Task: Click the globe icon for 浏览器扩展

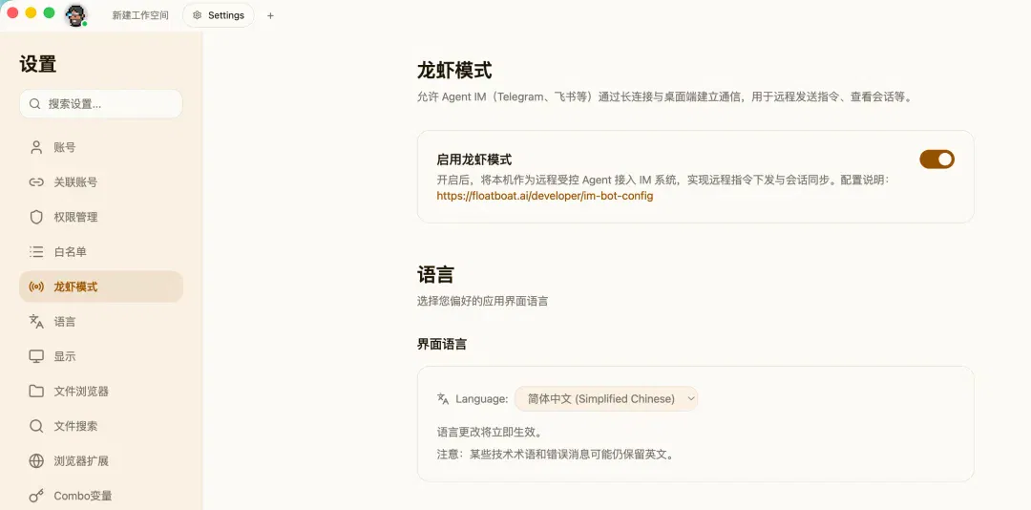Action: 36,461
